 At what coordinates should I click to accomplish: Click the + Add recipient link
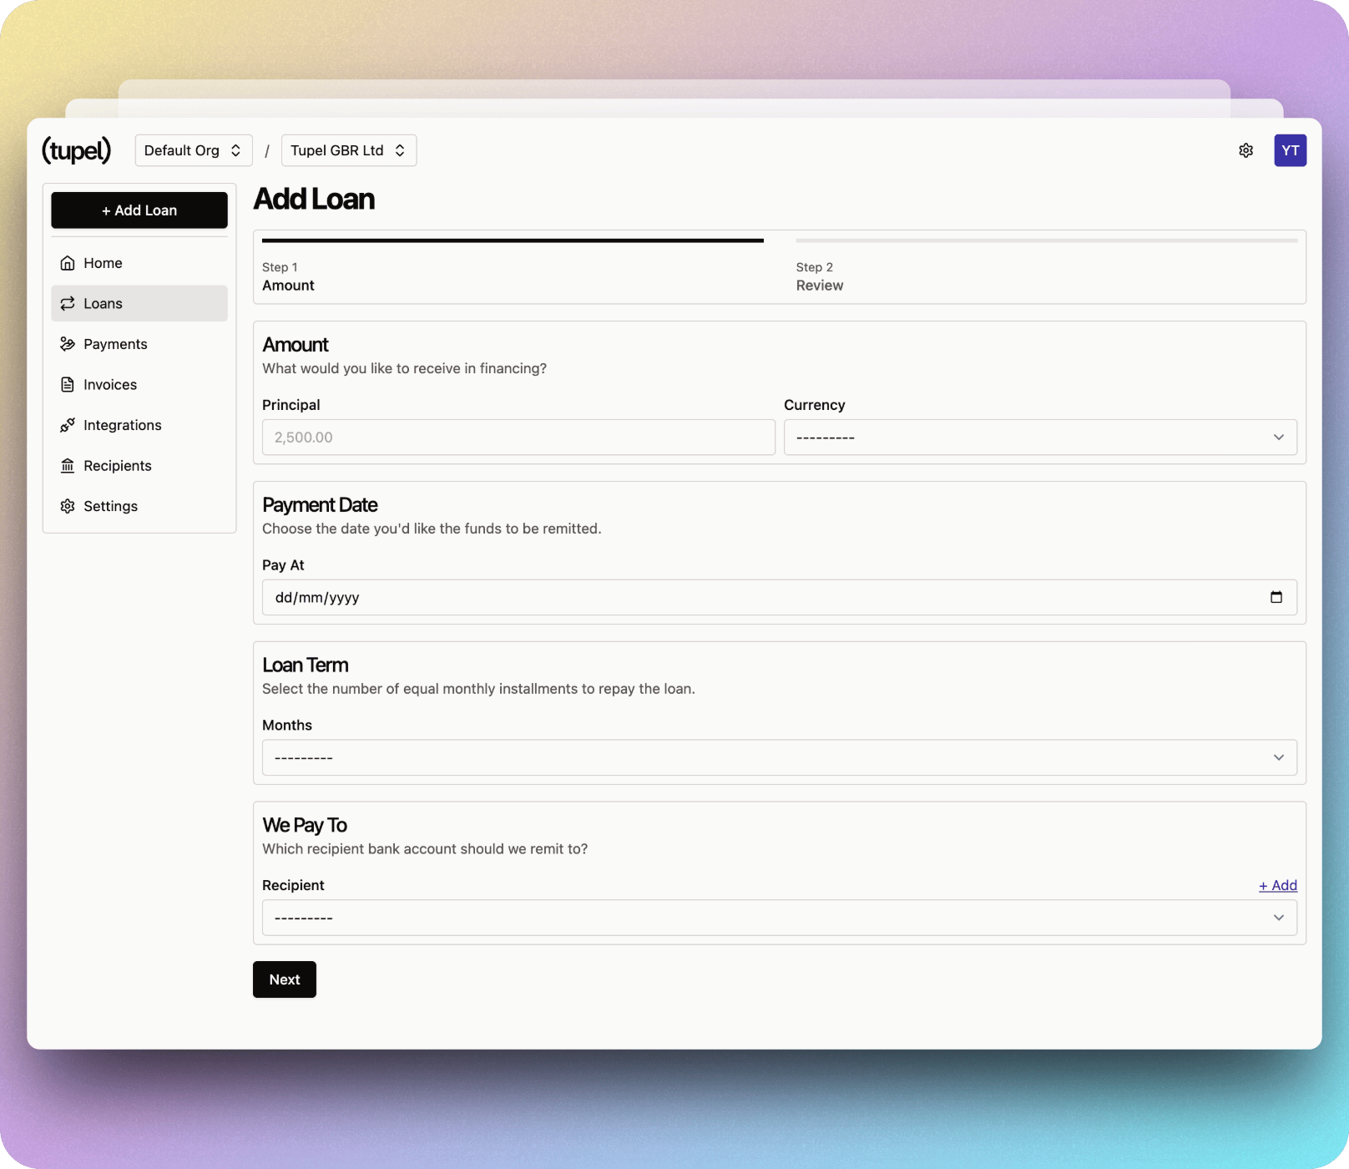[1277, 885]
